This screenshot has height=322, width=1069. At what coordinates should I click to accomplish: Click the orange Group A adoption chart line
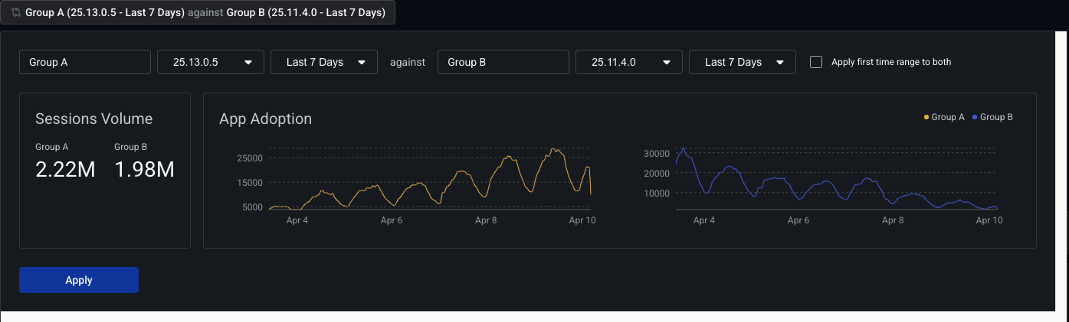[460, 177]
